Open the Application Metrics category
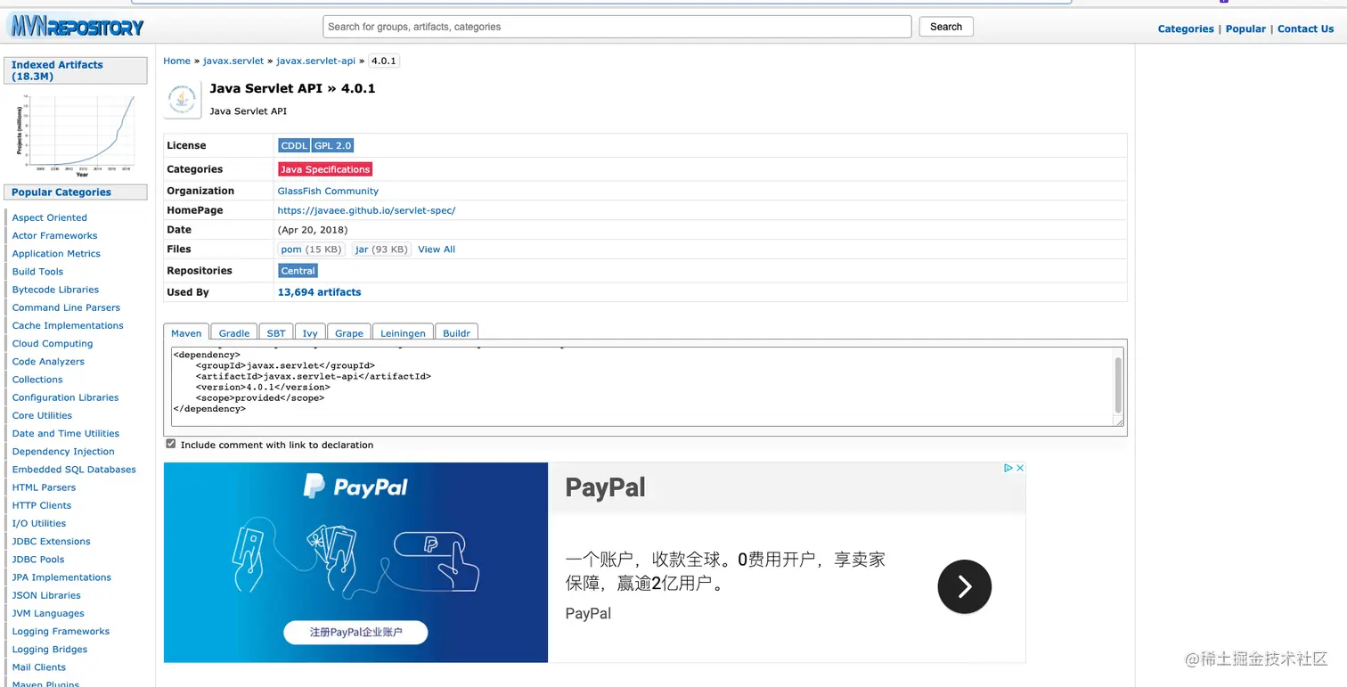This screenshot has height=687, width=1347. point(56,253)
